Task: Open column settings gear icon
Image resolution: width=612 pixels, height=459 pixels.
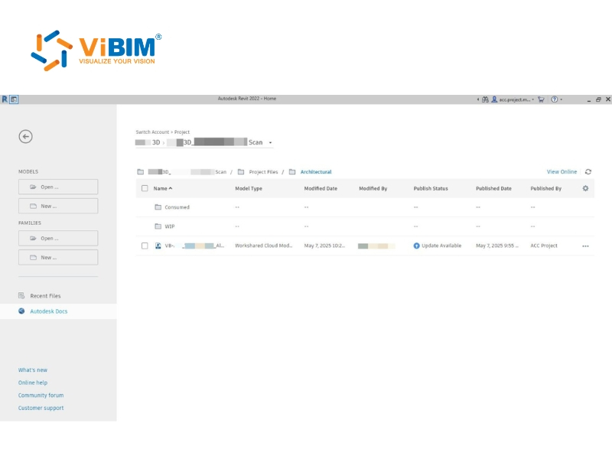Action: coord(586,188)
